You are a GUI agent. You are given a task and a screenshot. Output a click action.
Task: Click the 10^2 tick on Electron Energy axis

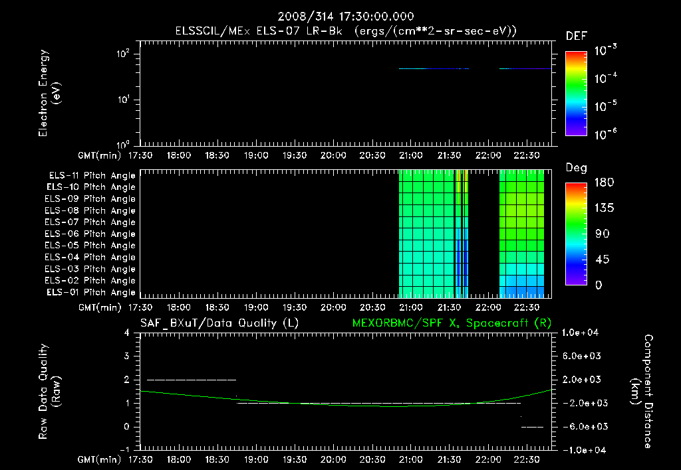123,53
